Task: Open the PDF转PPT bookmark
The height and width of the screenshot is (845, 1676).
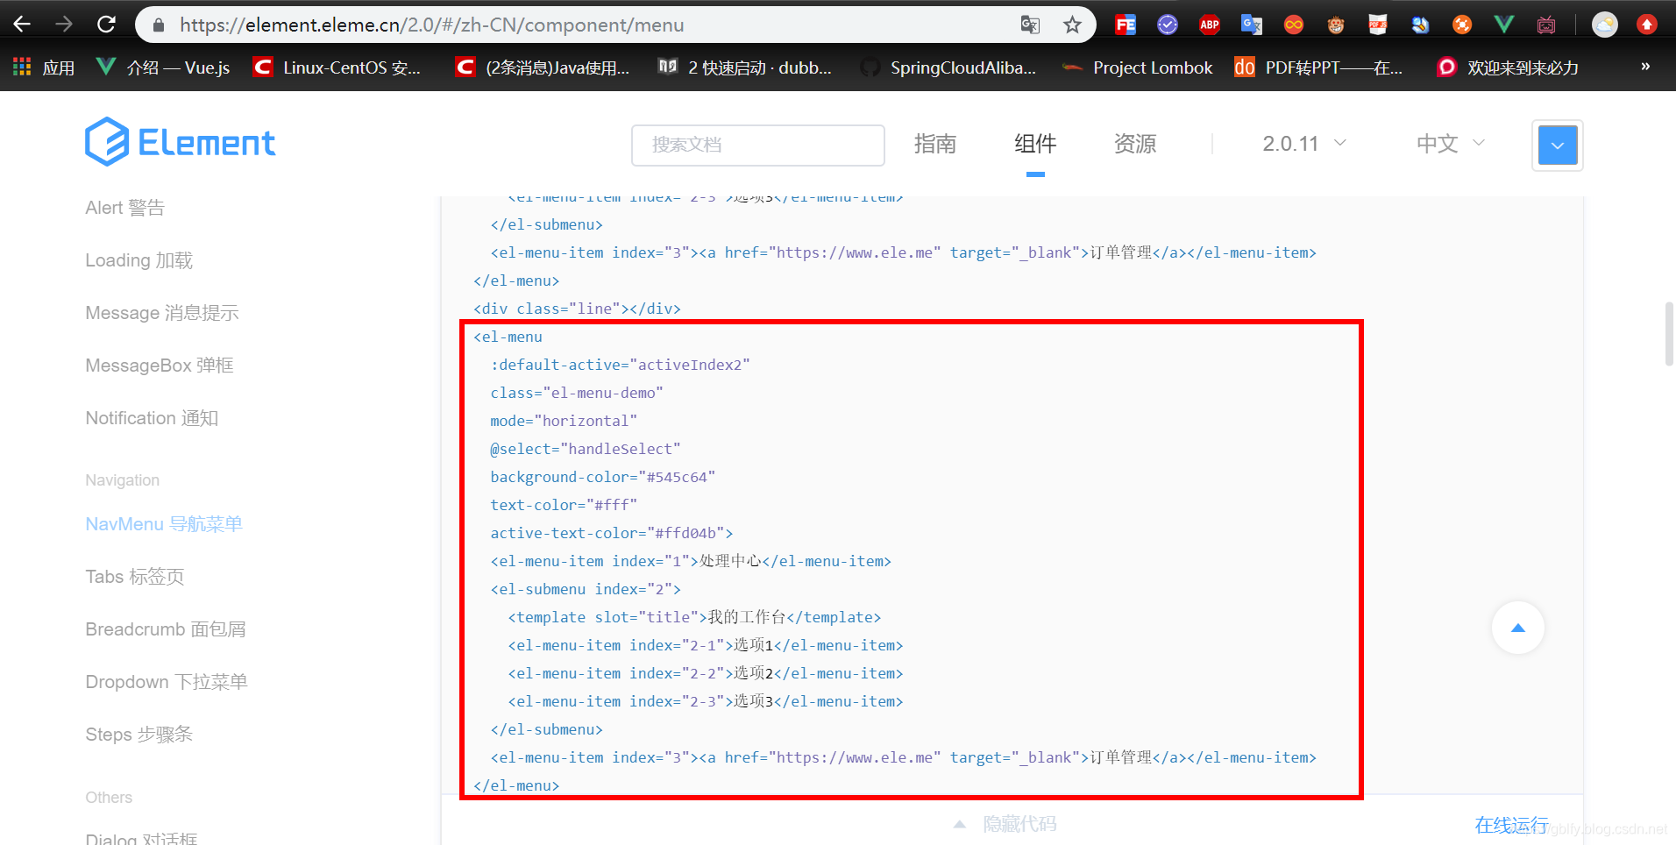Action: click(1318, 67)
